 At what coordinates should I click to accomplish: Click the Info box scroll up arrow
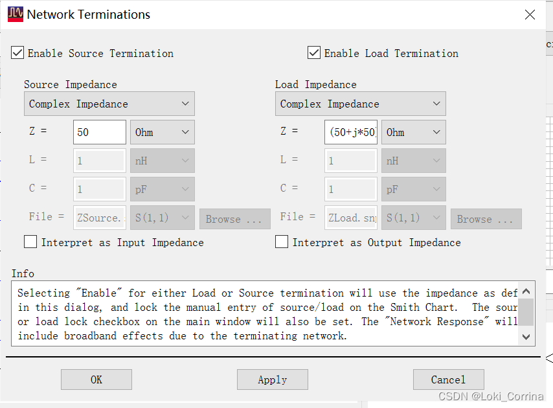pyautogui.click(x=526, y=291)
